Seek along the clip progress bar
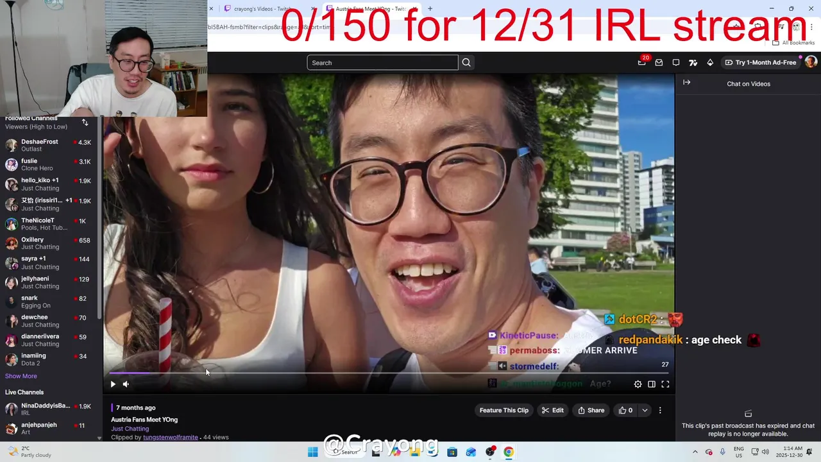The height and width of the screenshot is (462, 821). [389, 373]
